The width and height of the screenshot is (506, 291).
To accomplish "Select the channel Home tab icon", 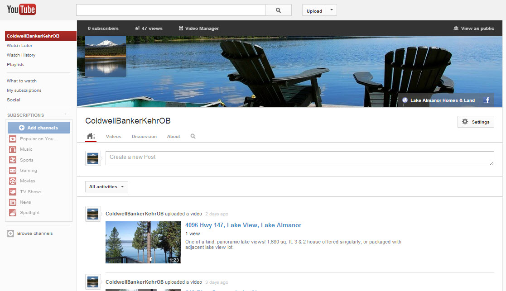I will click(91, 136).
